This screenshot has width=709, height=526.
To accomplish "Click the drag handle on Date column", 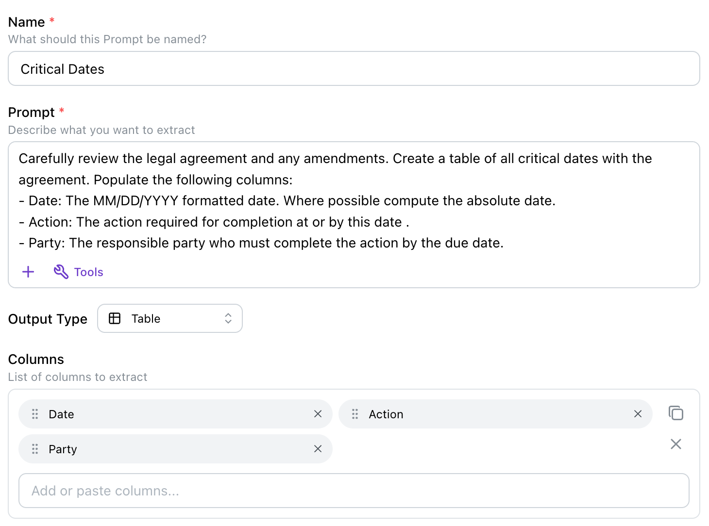I will tap(35, 414).
